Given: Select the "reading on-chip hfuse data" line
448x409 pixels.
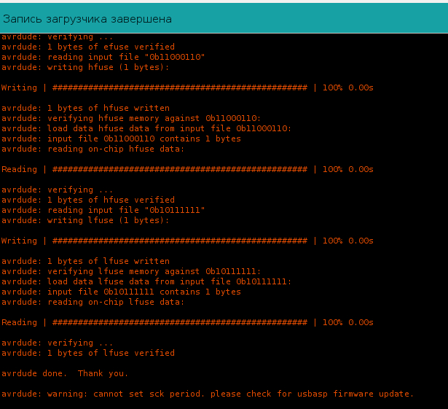Looking at the screenshot, I should [x=93, y=149].
